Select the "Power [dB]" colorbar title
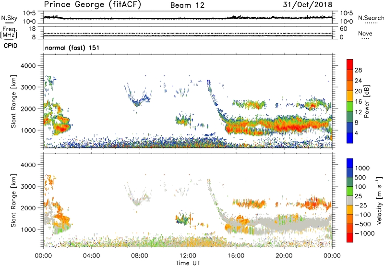Viewport: 384px width, 266px height. [x=367, y=101]
